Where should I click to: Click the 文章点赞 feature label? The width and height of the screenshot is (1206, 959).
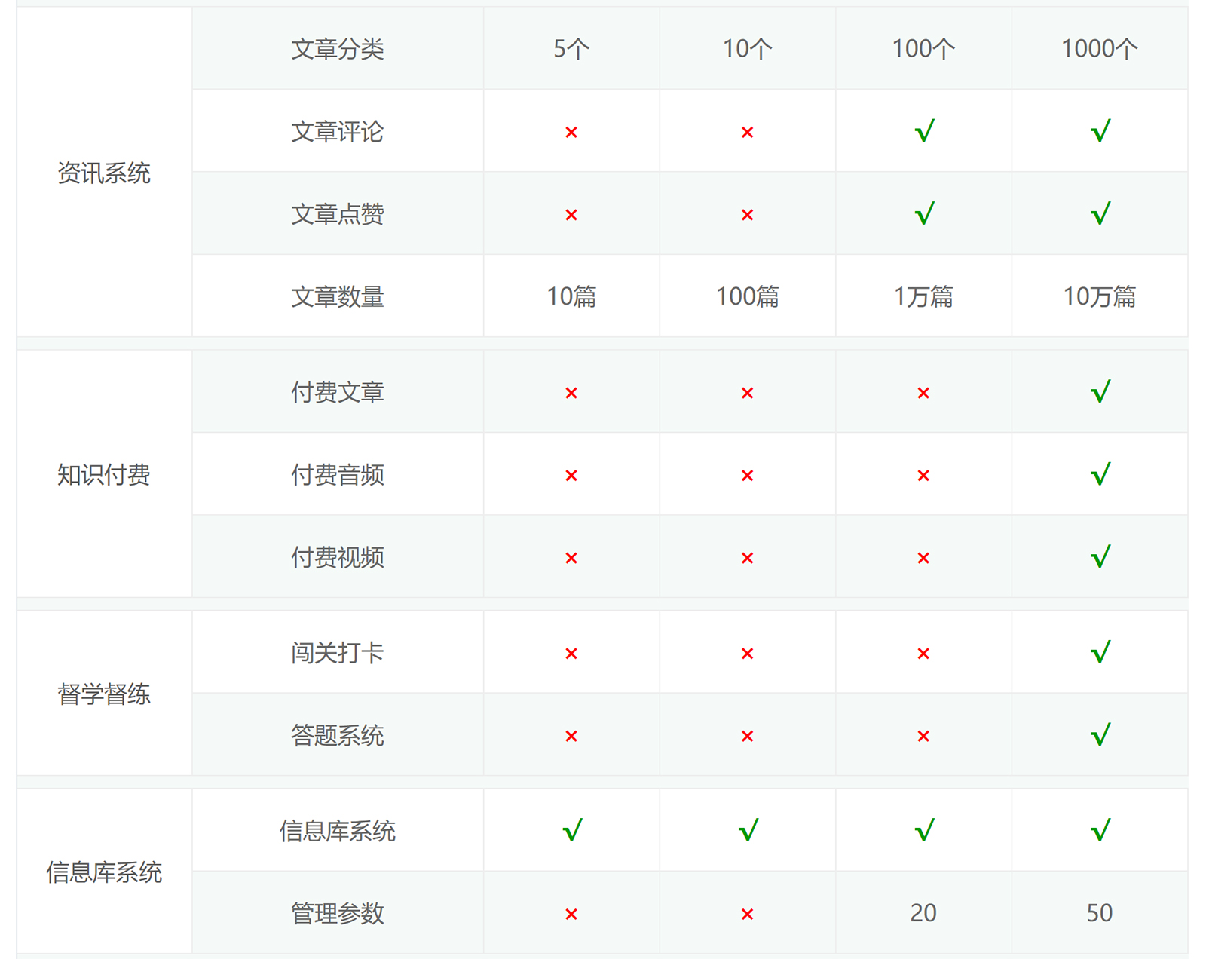coord(338,214)
